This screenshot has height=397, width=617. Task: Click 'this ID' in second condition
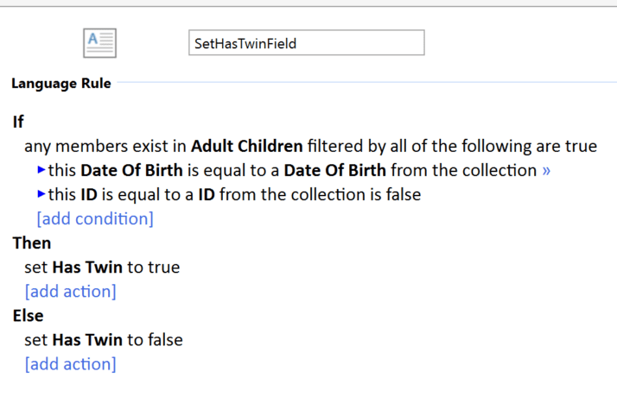[73, 194]
